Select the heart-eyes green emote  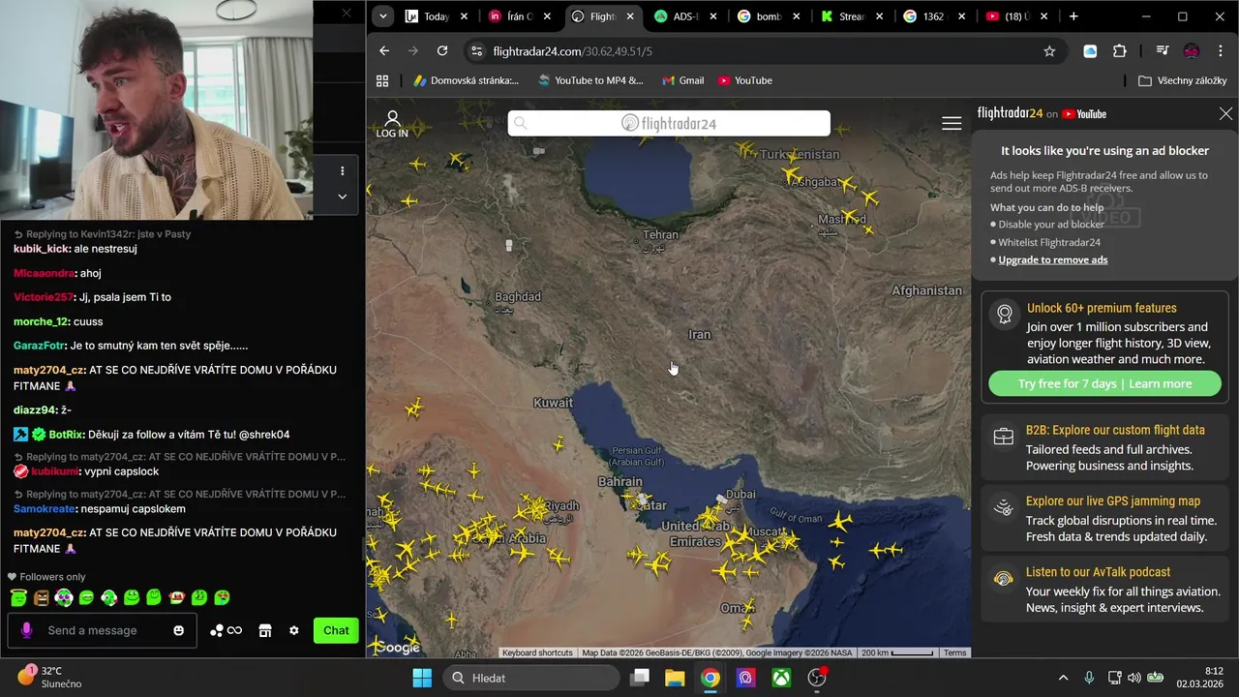click(222, 597)
